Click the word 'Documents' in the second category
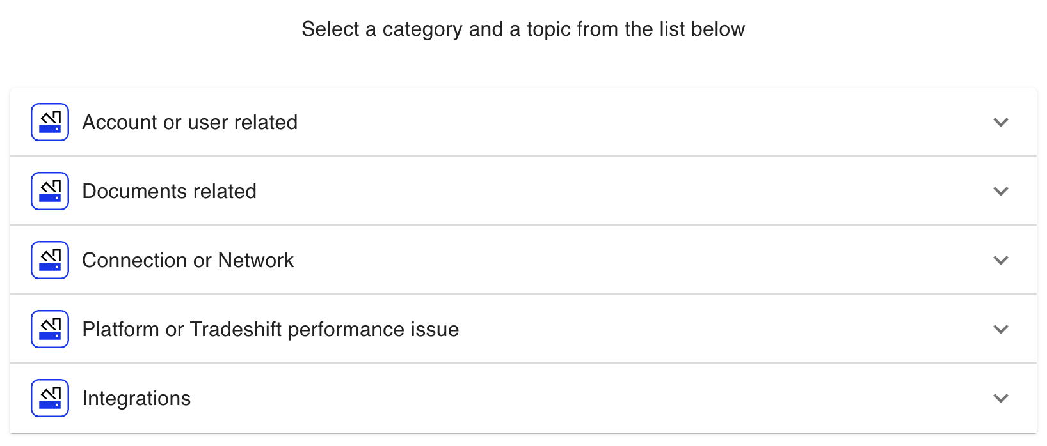This screenshot has width=1047, height=446. 135,191
